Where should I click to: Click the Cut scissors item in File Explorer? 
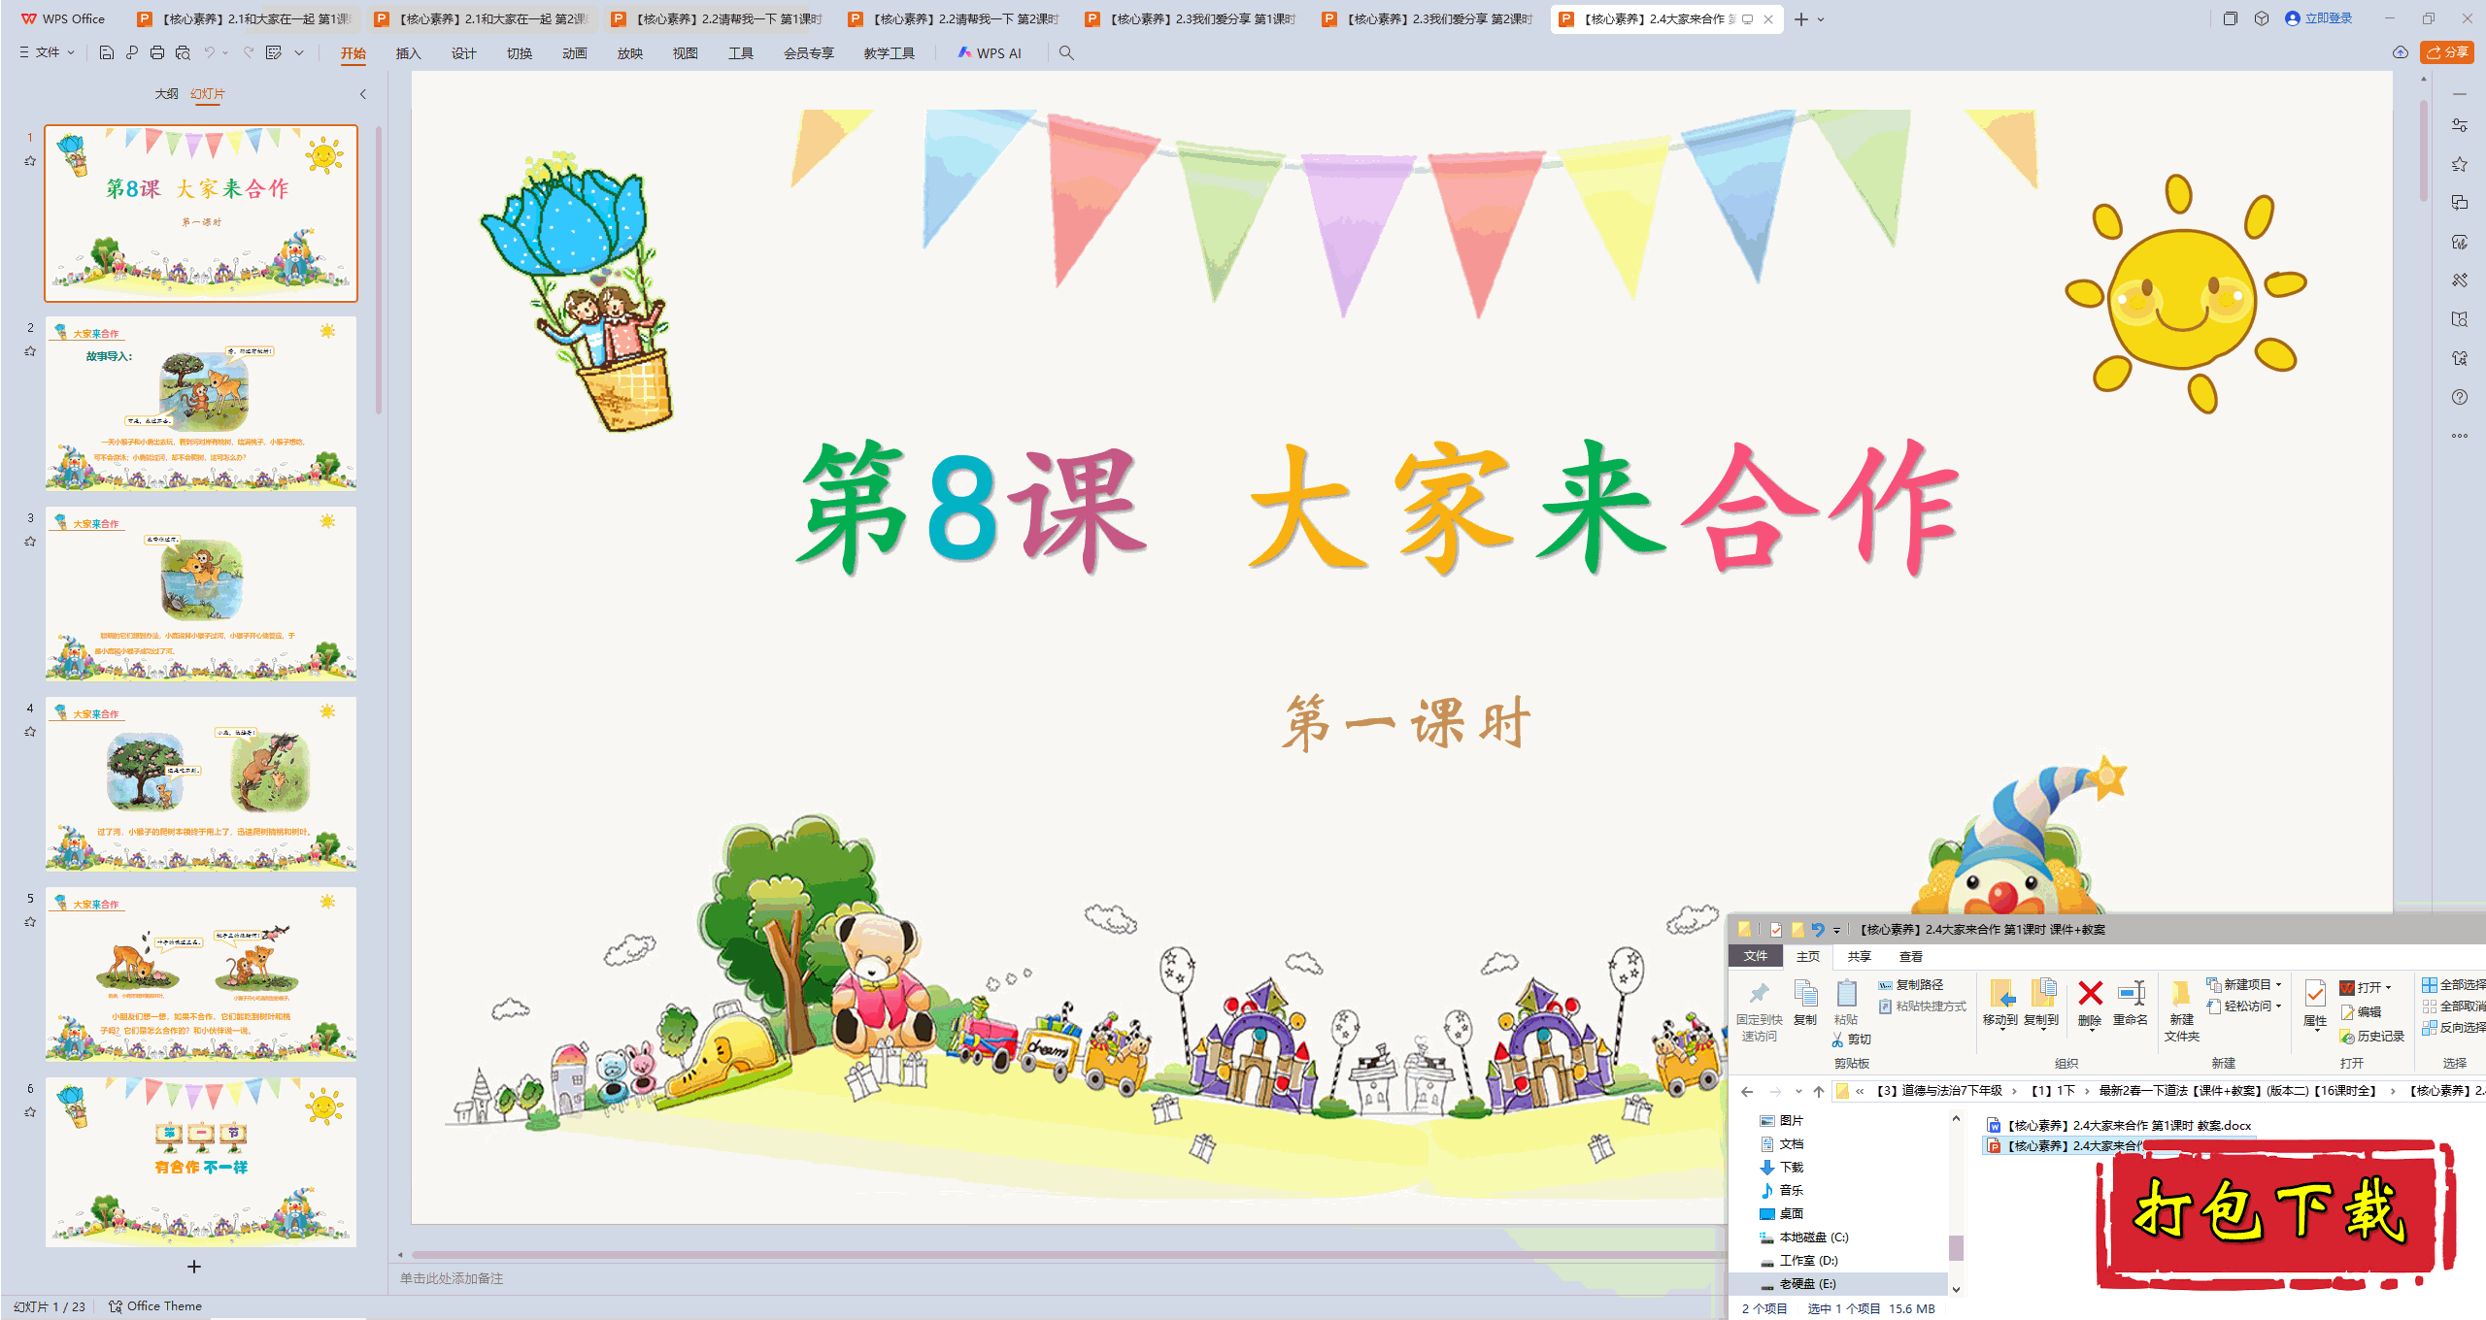tap(1852, 1039)
